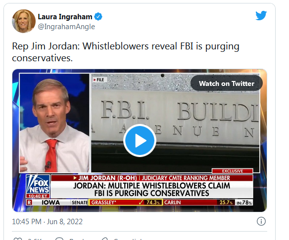289x240 pixels.
Task: Click the Grassley 74.3% ticker result
Action: coord(126,202)
